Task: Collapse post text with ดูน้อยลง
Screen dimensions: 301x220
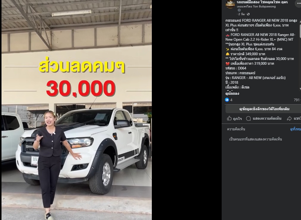Action: pos(232,94)
